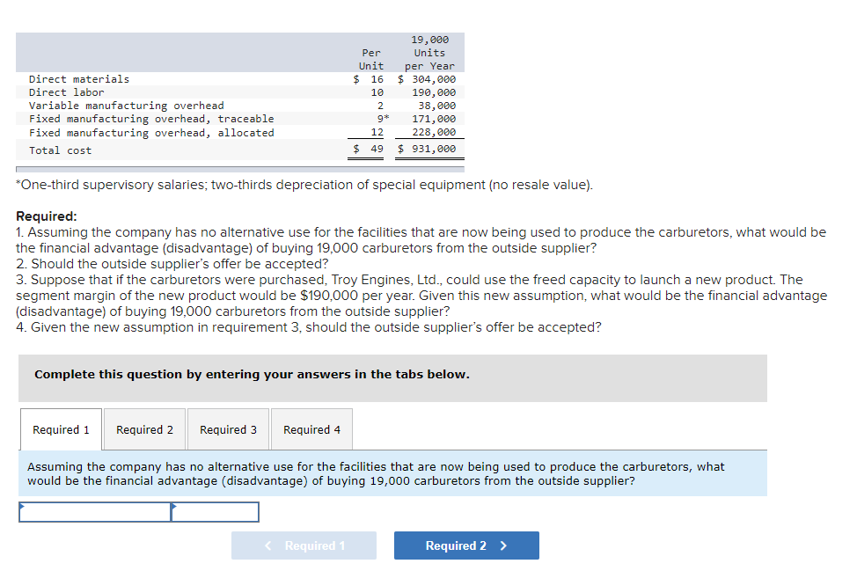The height and width of the screenshot is (571, 857).
Task: Click the narrow right answer input field
Action: pyautogui.click(x=215, y=512)
